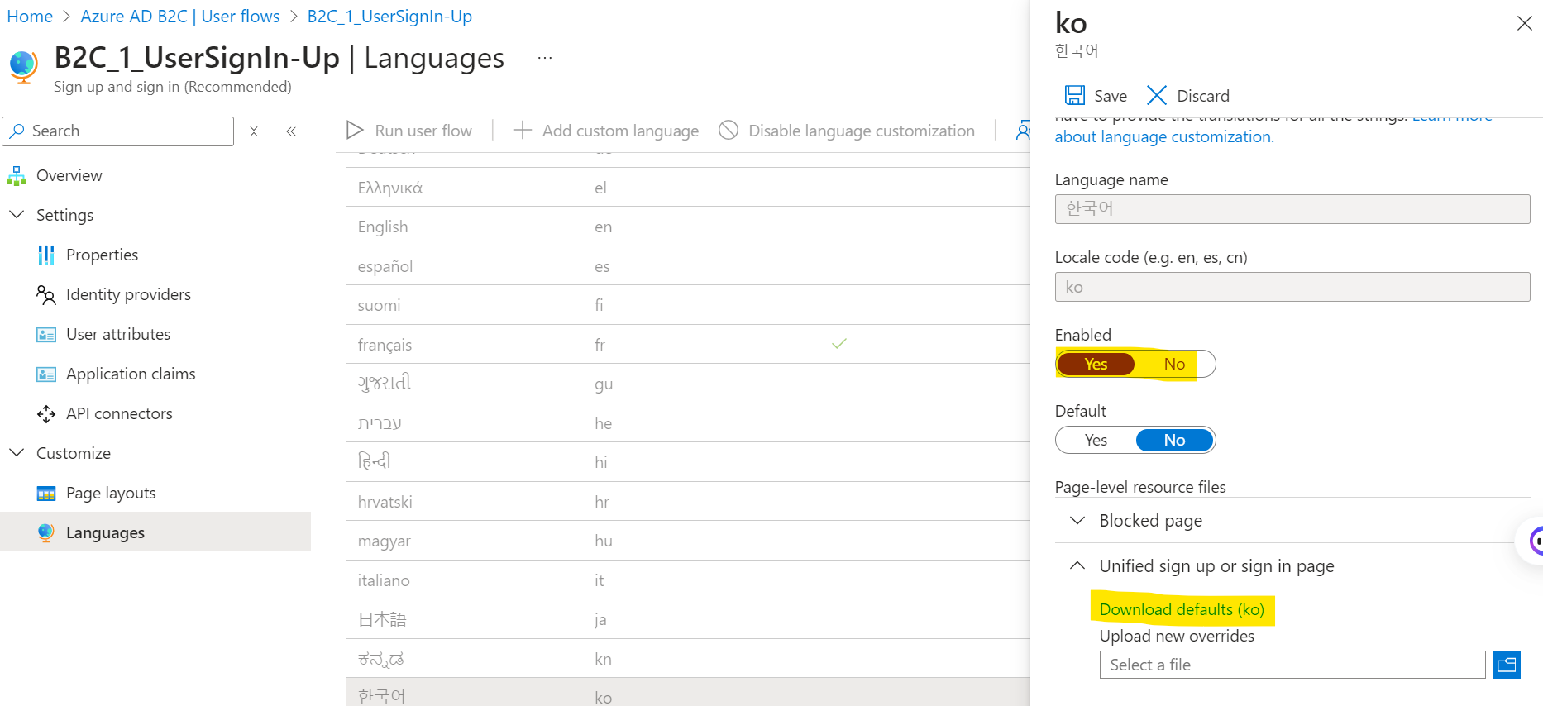Viewport: 1543px width, 706px height.
Task: Select the suomi language row
Action: tap(688, 305)
